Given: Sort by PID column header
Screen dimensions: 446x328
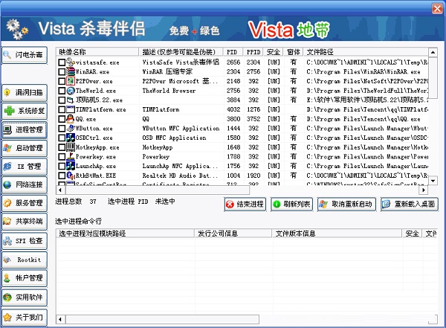Looking at the screenshot, I should [233, 52].
